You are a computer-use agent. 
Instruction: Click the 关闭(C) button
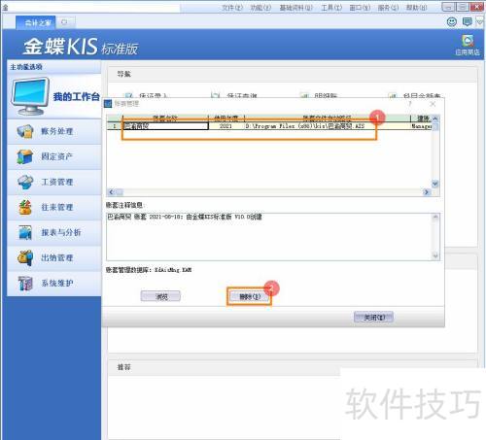(373, 317)
